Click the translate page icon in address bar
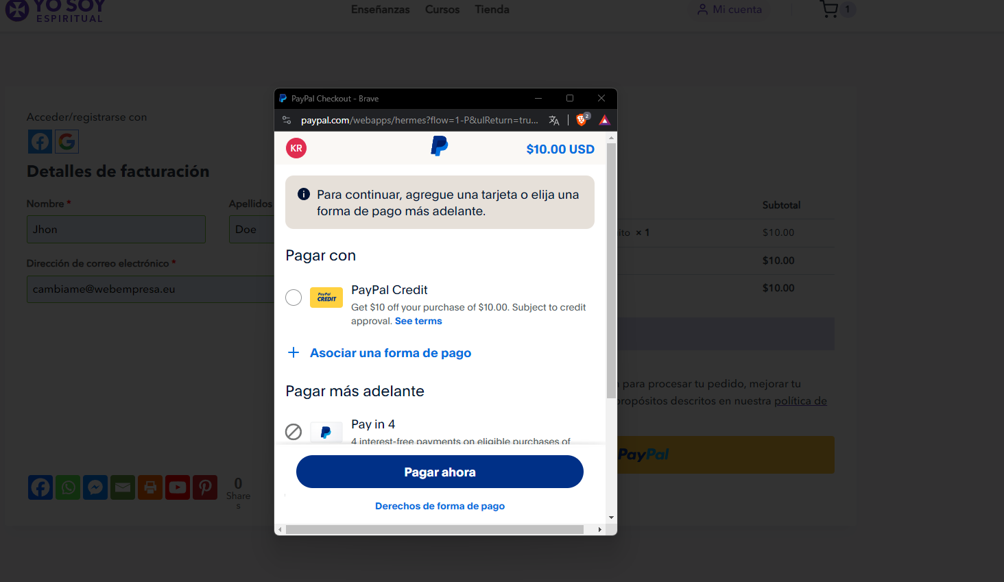The width and height of the screenshot is (1004, 582). [554, 120]
